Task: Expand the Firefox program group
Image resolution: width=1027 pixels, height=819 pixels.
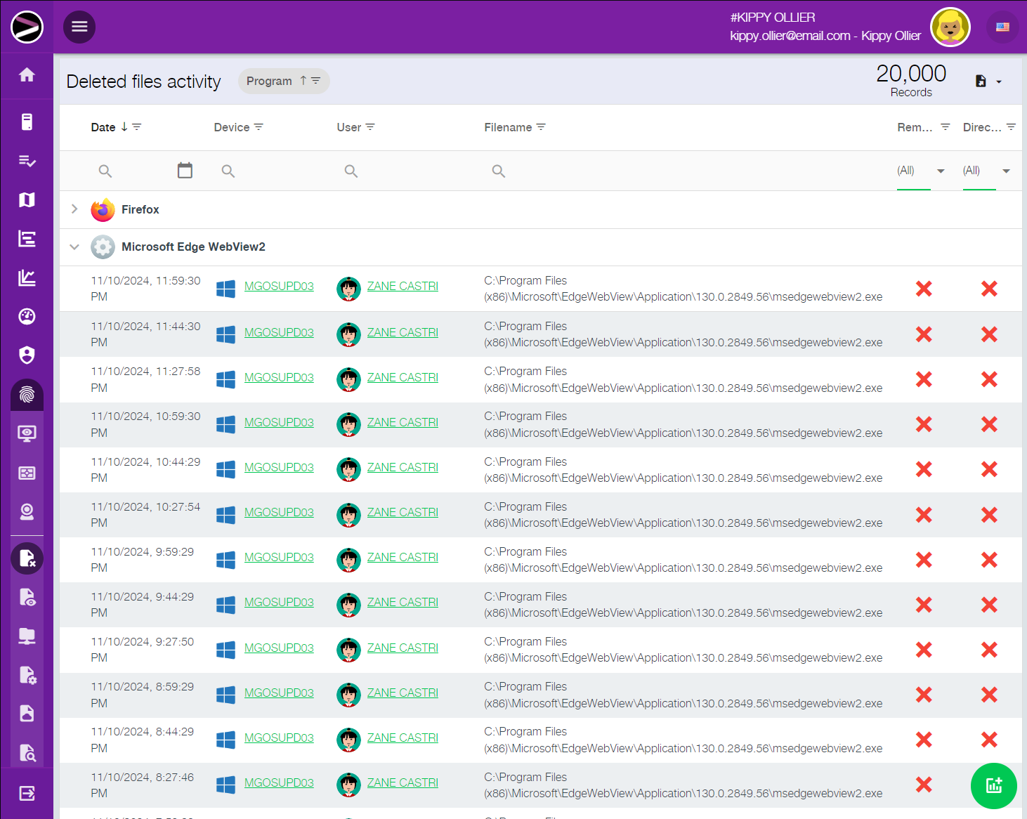Action: tap(74, 209)
